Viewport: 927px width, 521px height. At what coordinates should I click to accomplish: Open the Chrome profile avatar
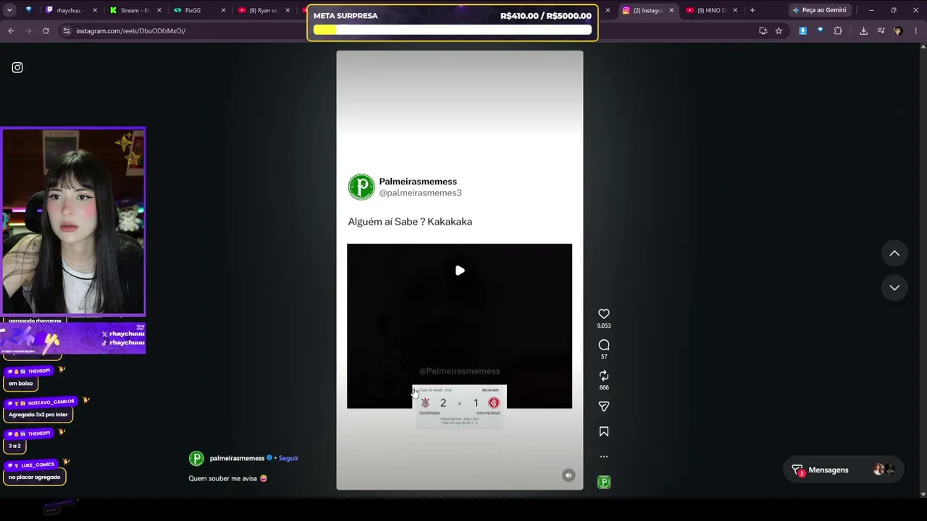pyautogui.click(x=898, y=31)
